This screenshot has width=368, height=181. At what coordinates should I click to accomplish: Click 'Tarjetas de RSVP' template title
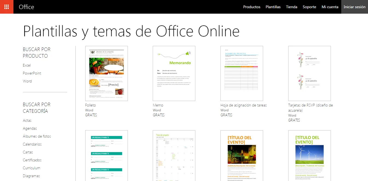pyautogui.click(x=311, y=108)
